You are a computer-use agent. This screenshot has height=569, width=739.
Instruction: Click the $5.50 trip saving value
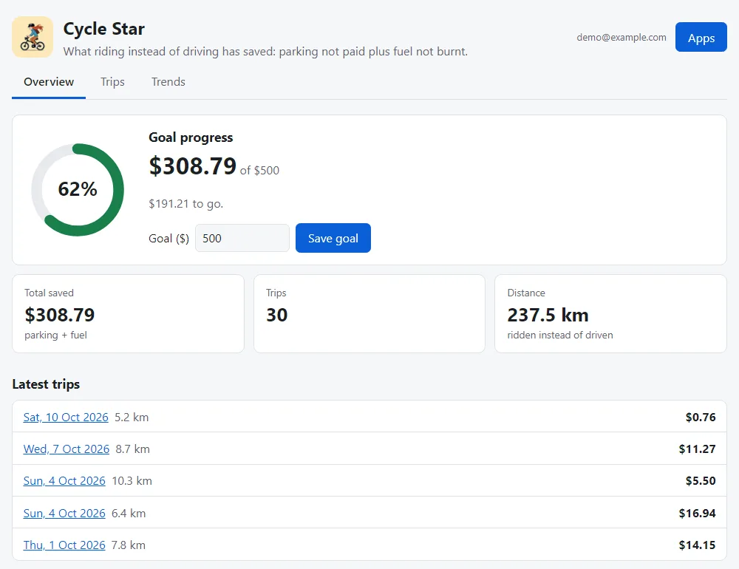pos(701,481)
